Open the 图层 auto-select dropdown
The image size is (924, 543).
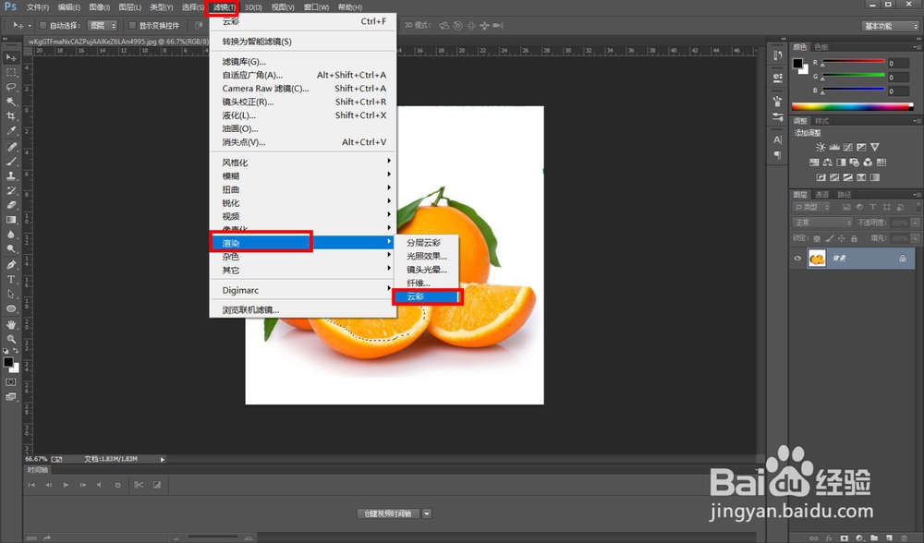click(103, 25)
